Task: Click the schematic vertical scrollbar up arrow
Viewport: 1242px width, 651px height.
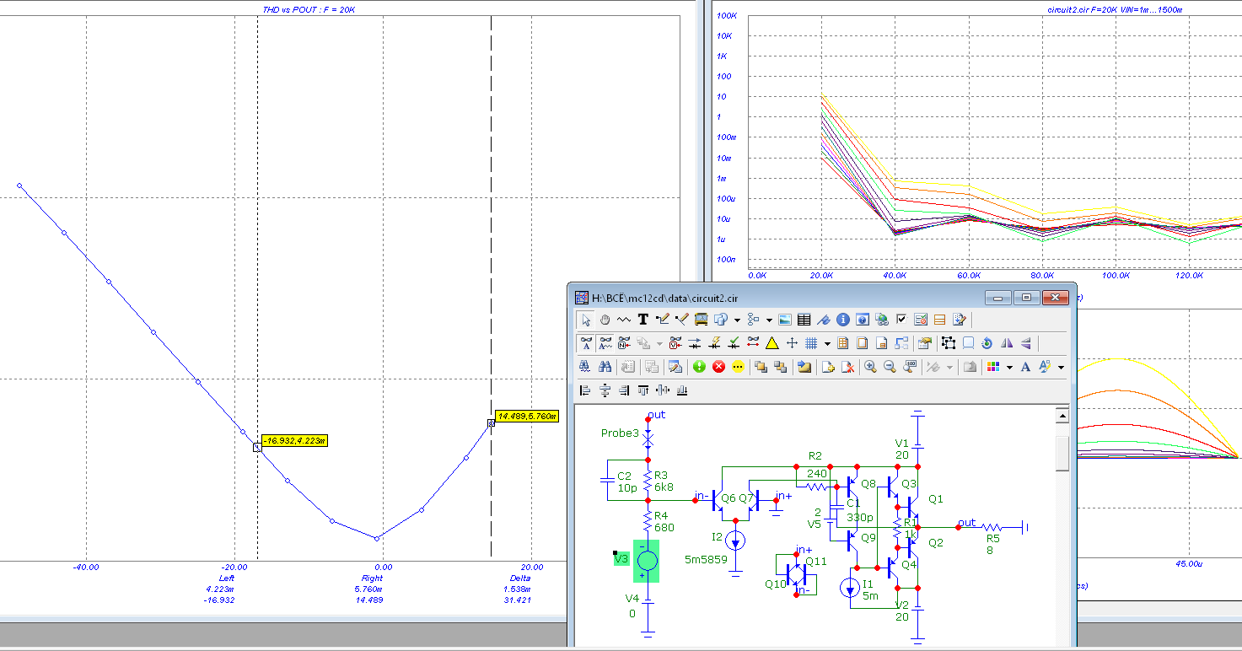Action: pyautogui.click(x=1062, y=416)
